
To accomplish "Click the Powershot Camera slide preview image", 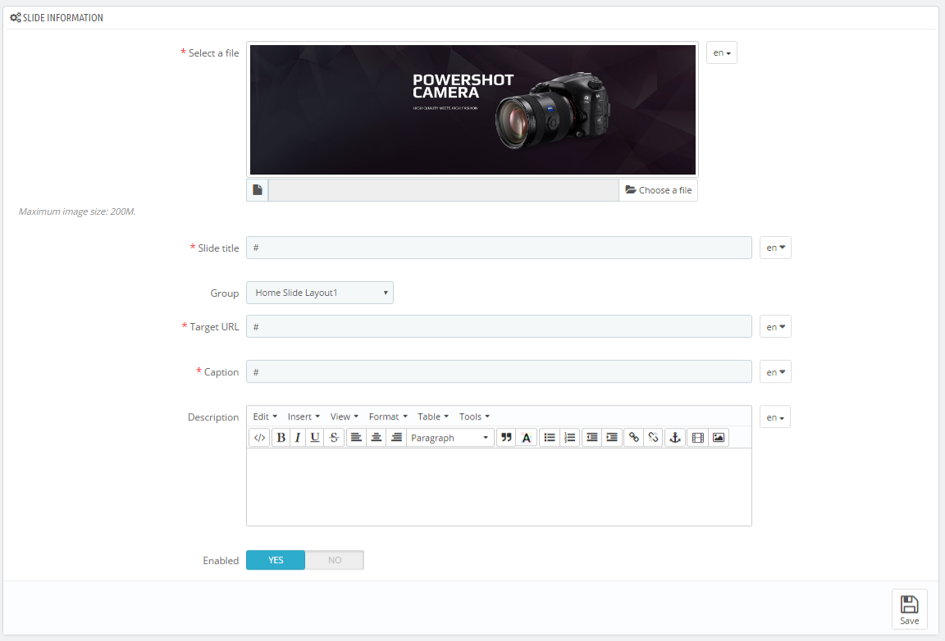I will [x=472, y=110].
